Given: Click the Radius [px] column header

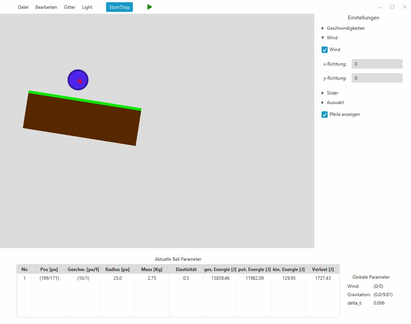Looking at the screenshot, I should coord(118,269).
